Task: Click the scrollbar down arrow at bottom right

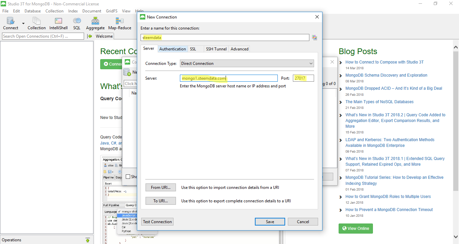Action: [x=456, y=237]
